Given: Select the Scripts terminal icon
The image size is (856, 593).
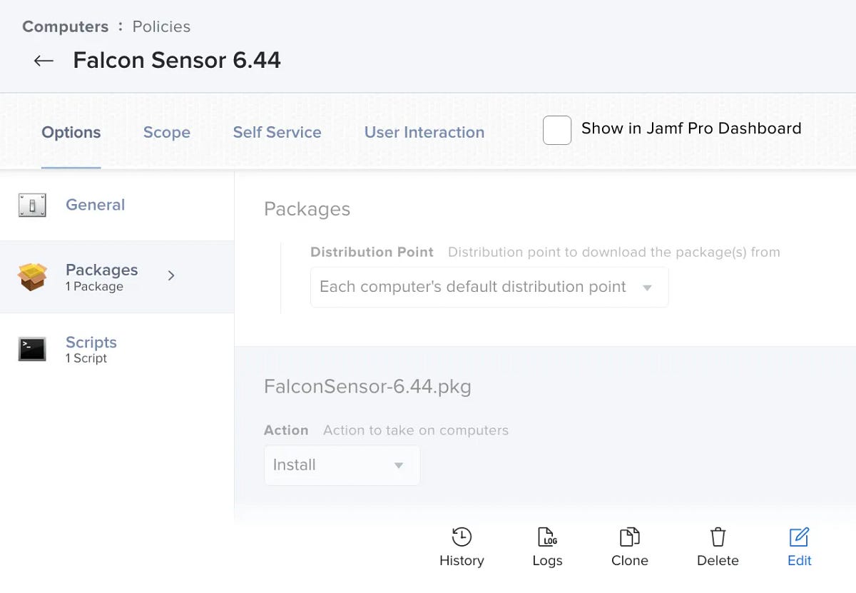Looking at the screenshot, I should tap(31, 349).
